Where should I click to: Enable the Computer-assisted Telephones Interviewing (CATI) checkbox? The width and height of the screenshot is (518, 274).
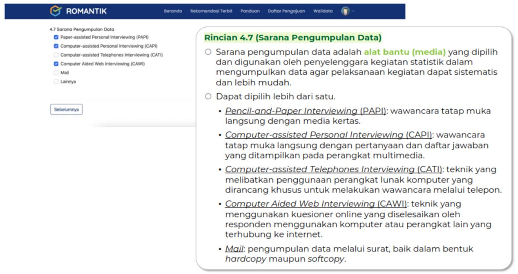[x=56, y=55]
